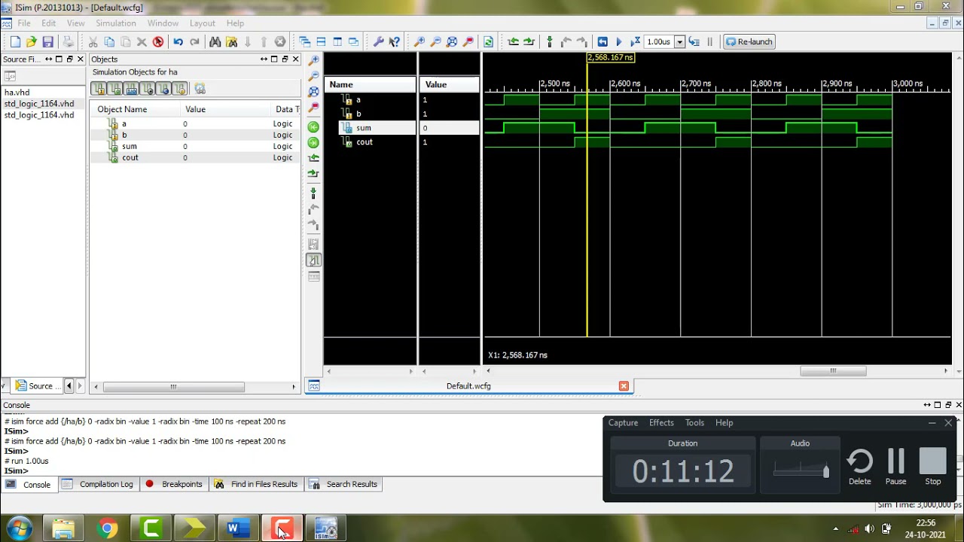Click the 1.00us run time field
This screenshot has width=964, height=542.
[659, 42]
